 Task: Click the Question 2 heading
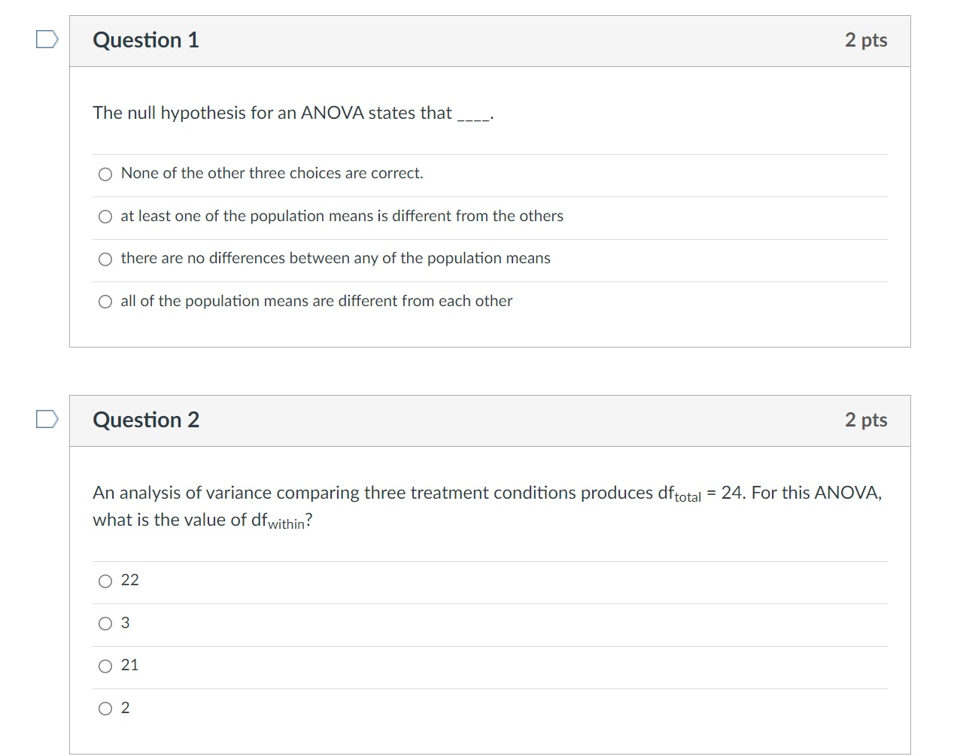tap(146, 420)
